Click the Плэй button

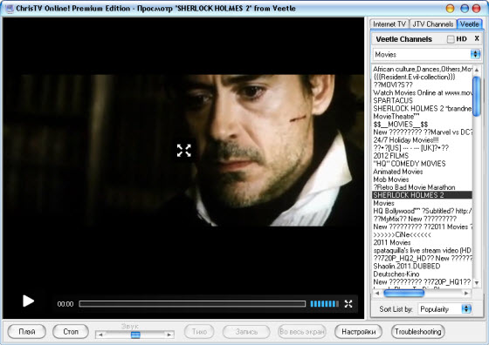point(27,332)
